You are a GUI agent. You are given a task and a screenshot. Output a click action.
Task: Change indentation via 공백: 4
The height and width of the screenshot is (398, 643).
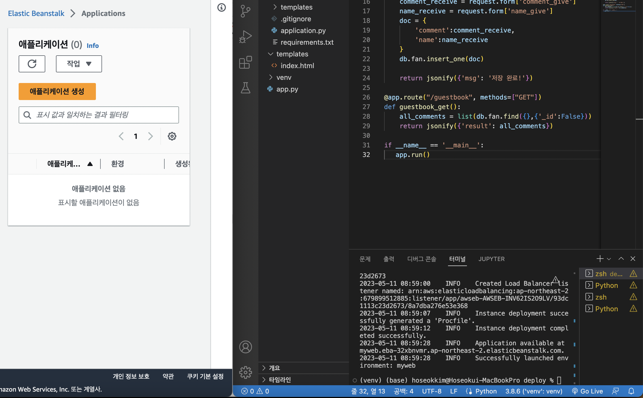pyautogui.click(x=404, y=391)
